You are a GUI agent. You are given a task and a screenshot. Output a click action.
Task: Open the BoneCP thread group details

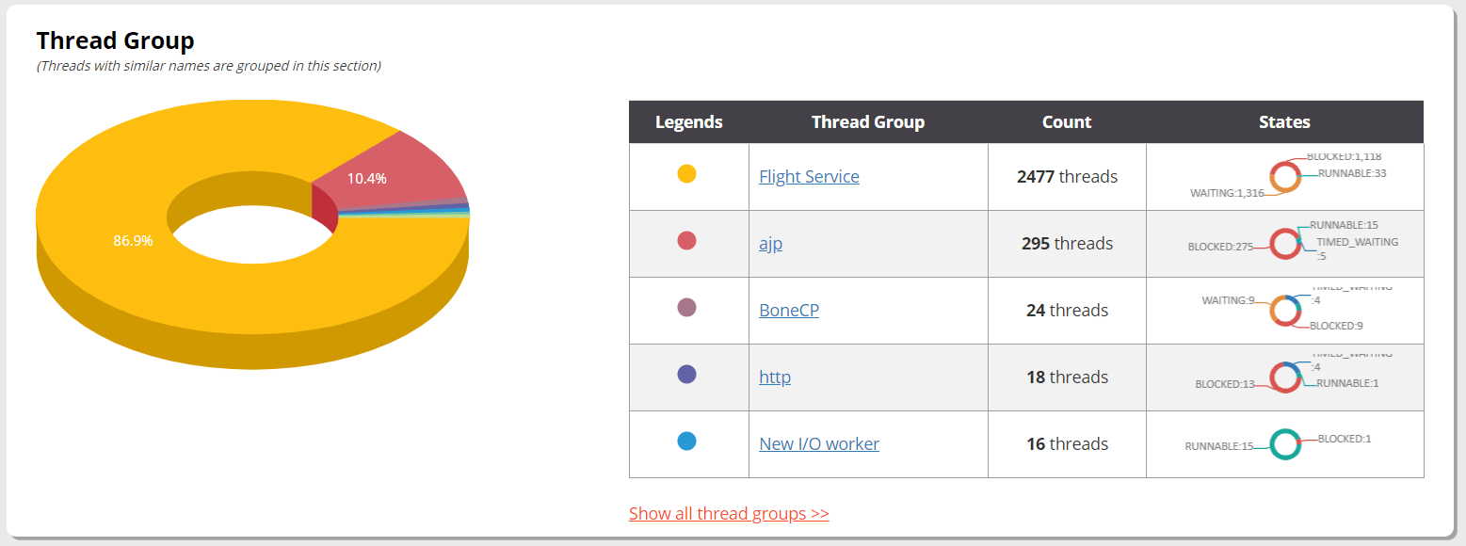(789, 310)
